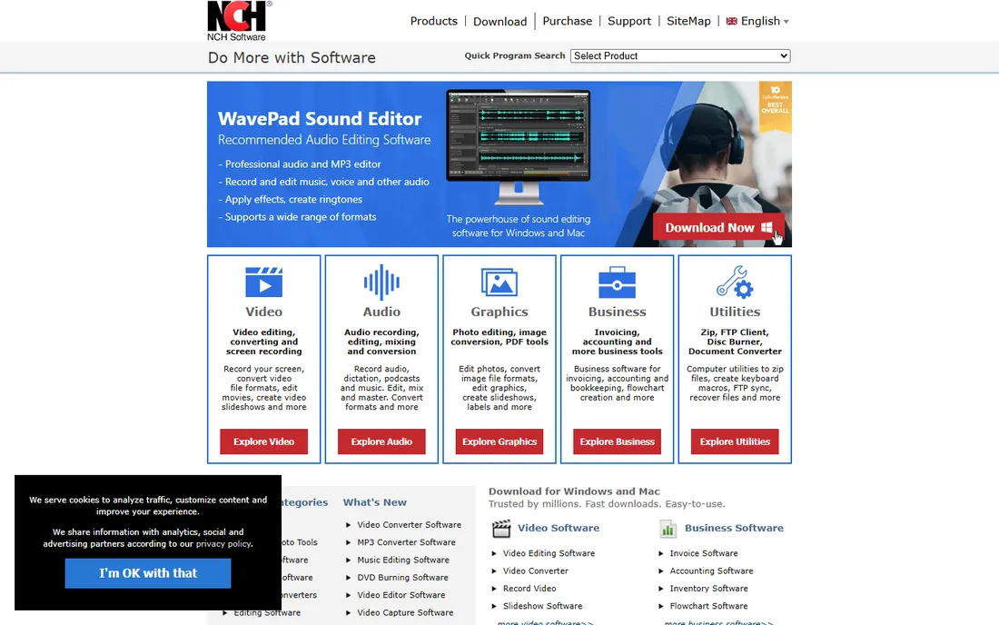
Task: Open the Video category clapperboard icon
Action: [263, 283]
